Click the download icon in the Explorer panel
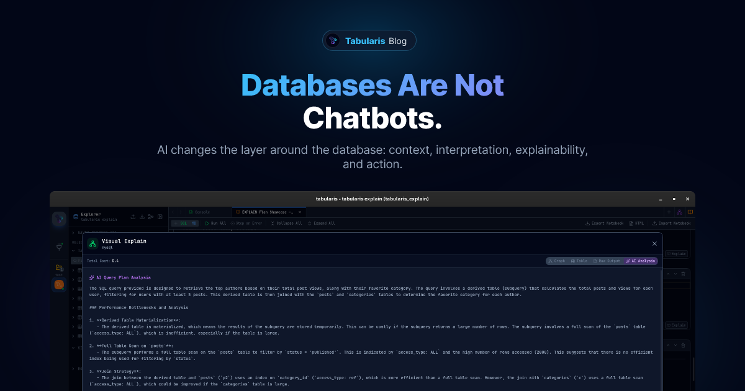This screenshot has width=745, height=391. (x=142, y=217)
